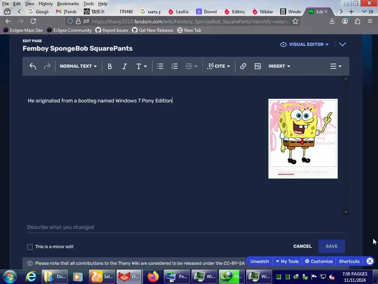The width and height of the screenshot is (378, 284).
Task: Open the Get New Releases bookmark
Action: pos(152,30)
